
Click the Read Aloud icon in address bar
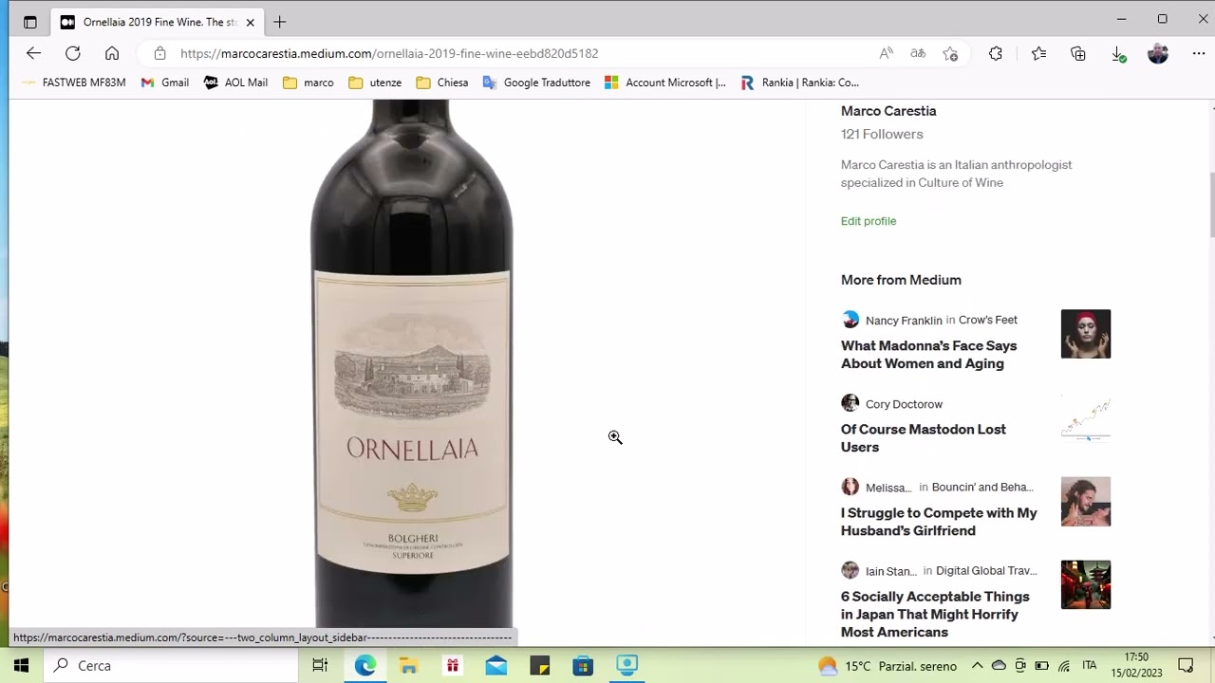coord(886,53)
